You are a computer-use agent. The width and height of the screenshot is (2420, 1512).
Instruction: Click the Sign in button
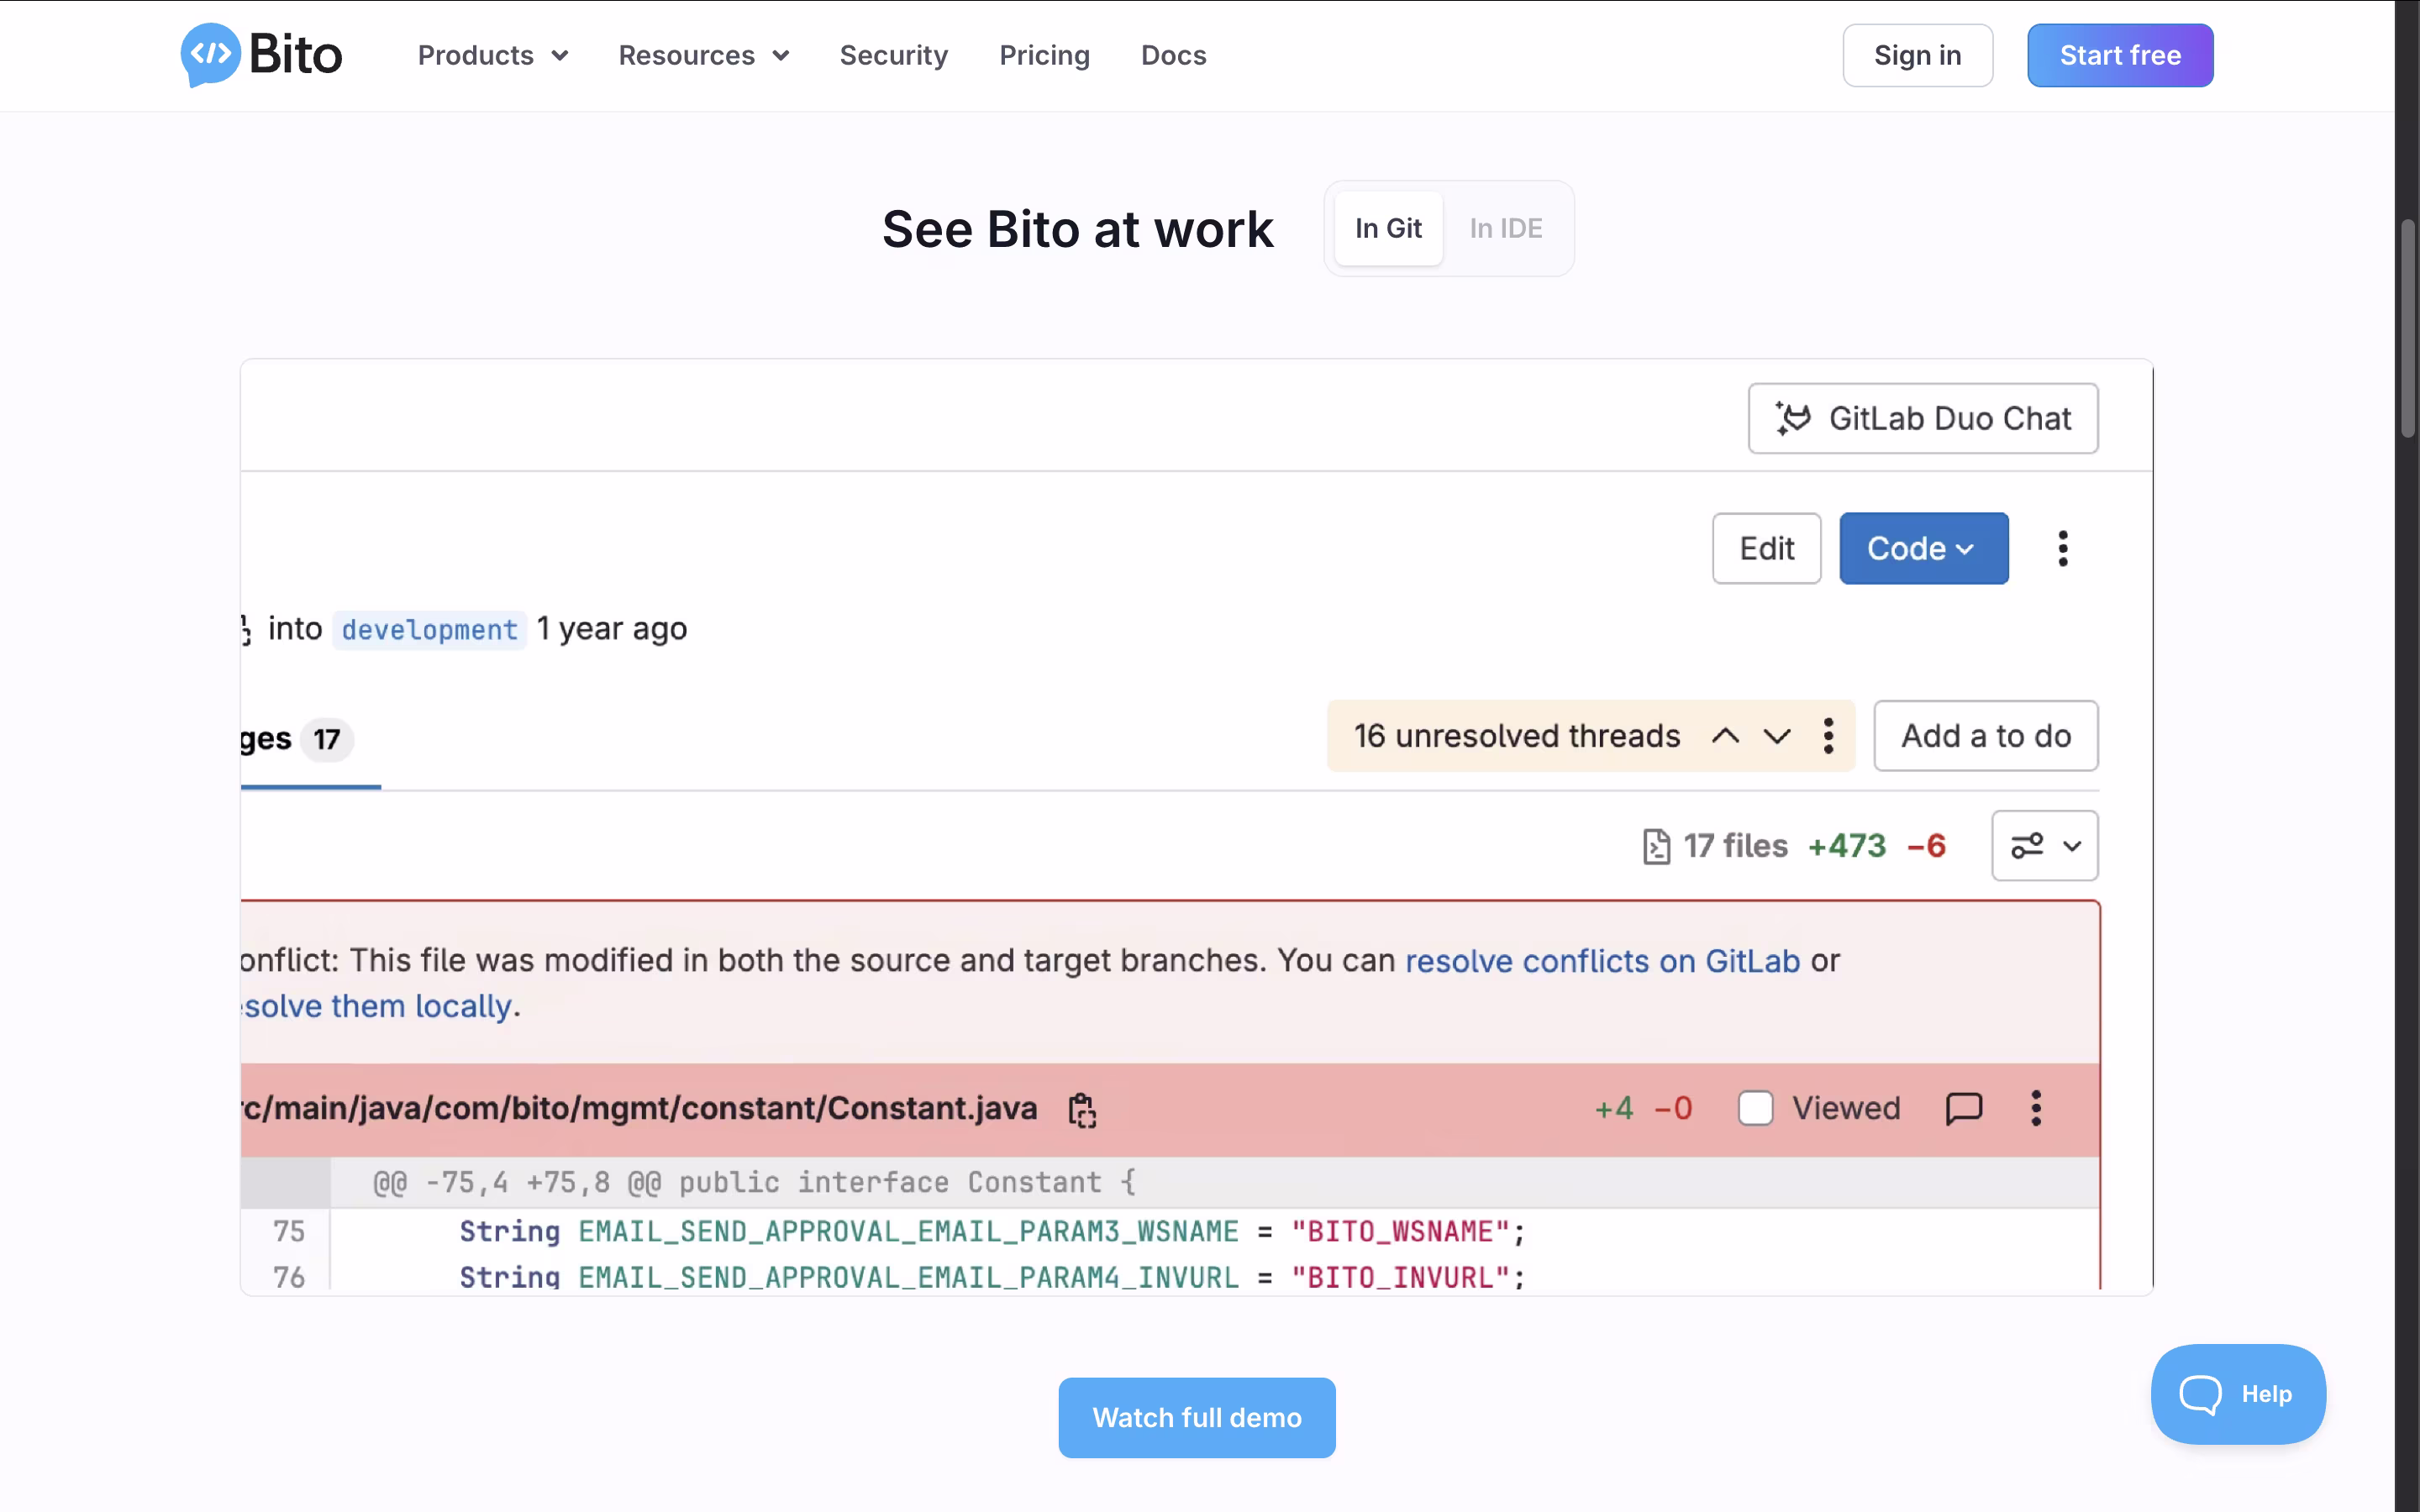tap(1917, 55)
